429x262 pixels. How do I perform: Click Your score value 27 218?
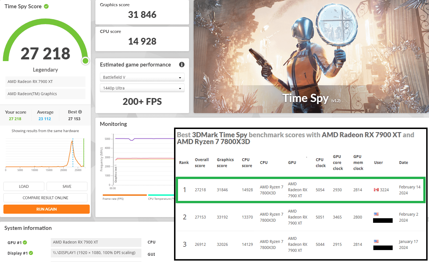click(x=15, y=119)
